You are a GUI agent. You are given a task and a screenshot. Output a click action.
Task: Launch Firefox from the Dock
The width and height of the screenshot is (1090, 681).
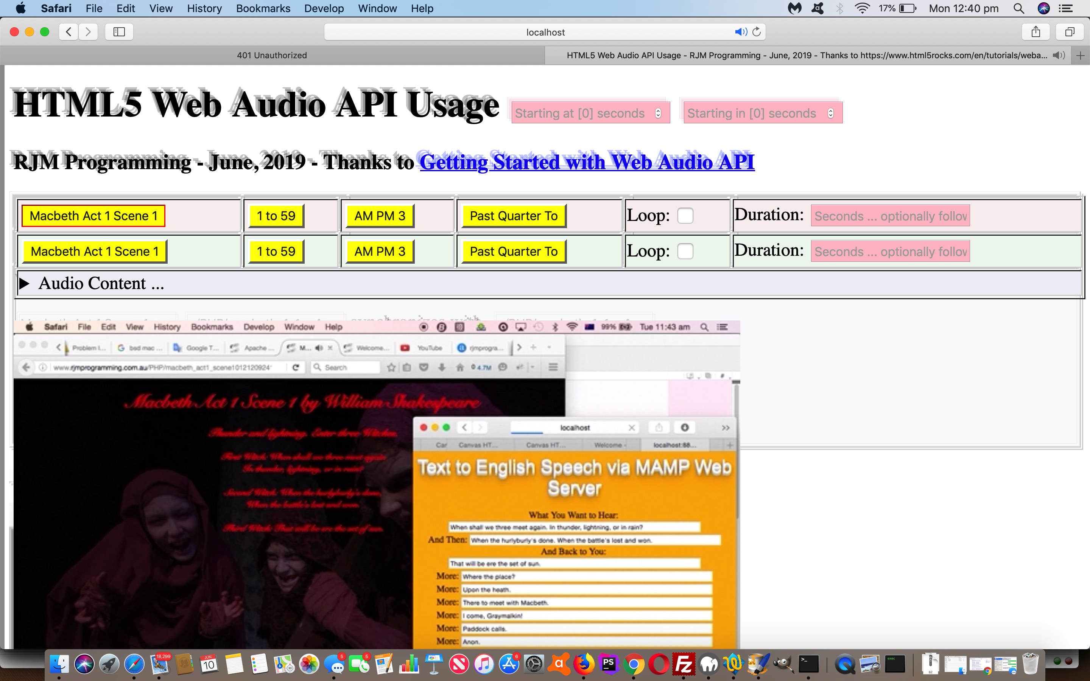point(584,664)
